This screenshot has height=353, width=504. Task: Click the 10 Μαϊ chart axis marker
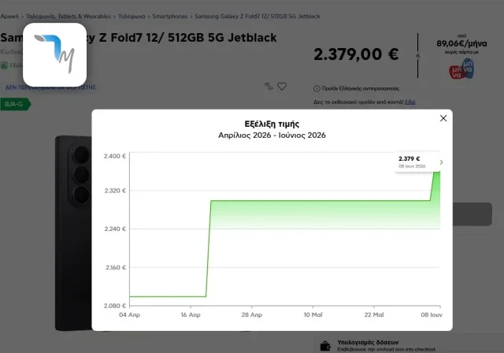313,314
